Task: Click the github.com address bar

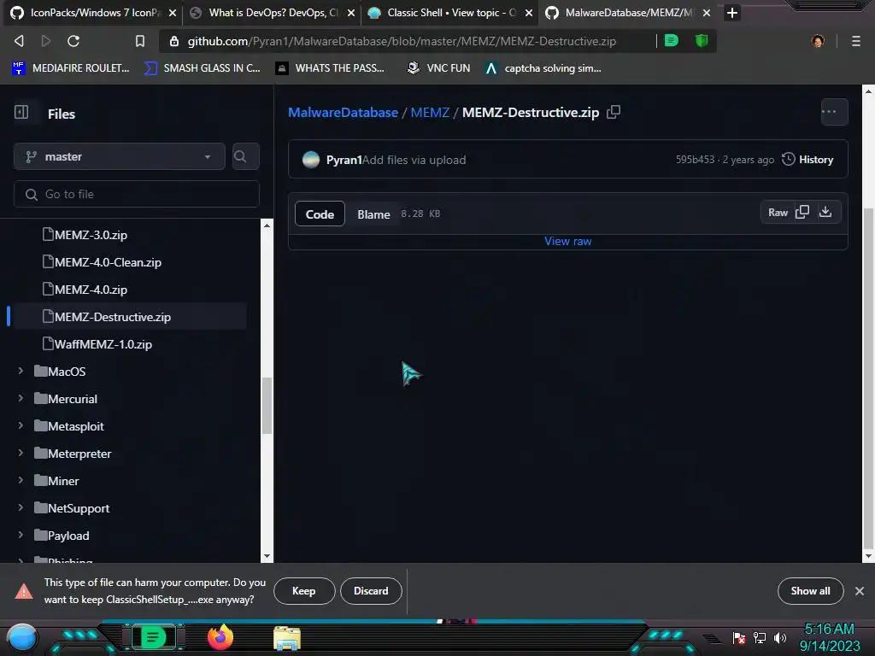Action: (402, 41)
